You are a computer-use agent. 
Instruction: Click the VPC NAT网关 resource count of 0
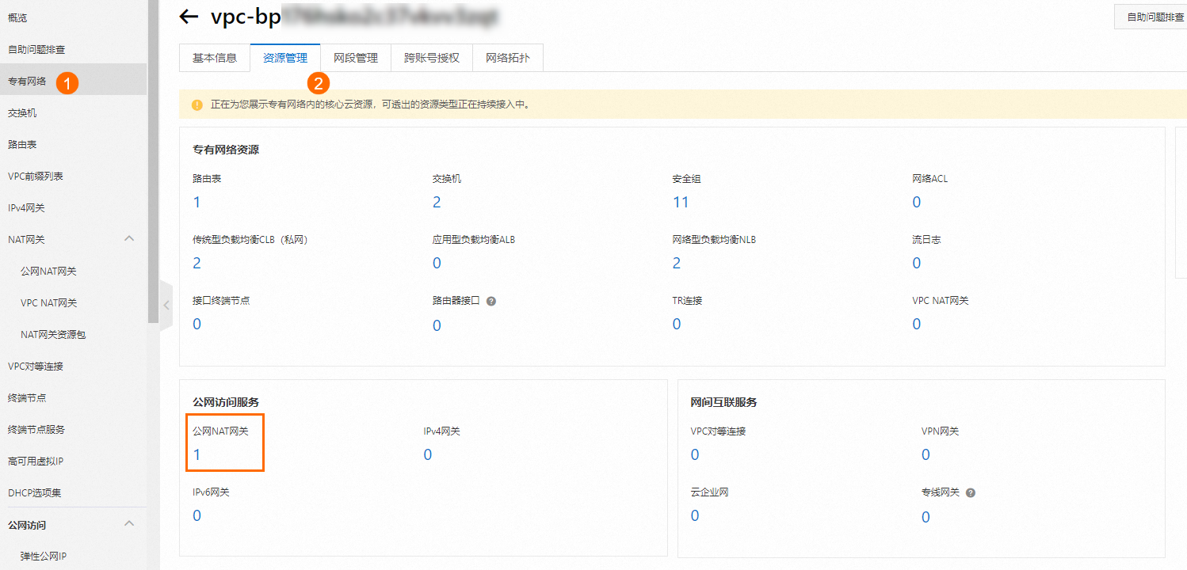(917, 324)
